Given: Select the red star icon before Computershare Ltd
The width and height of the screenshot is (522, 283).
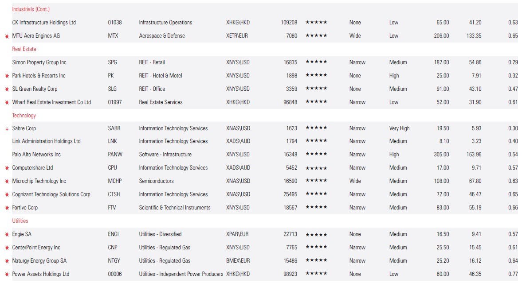Looking at the screenshot, I should (x=7, y=168).
